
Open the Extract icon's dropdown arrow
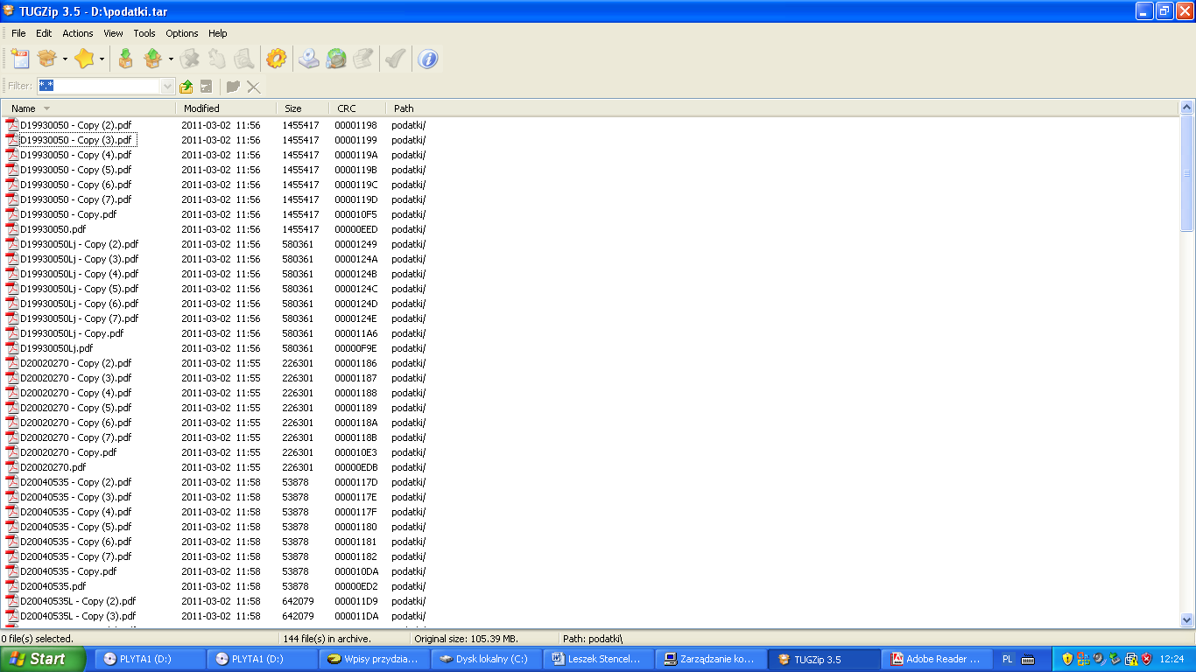coord(171,59)
